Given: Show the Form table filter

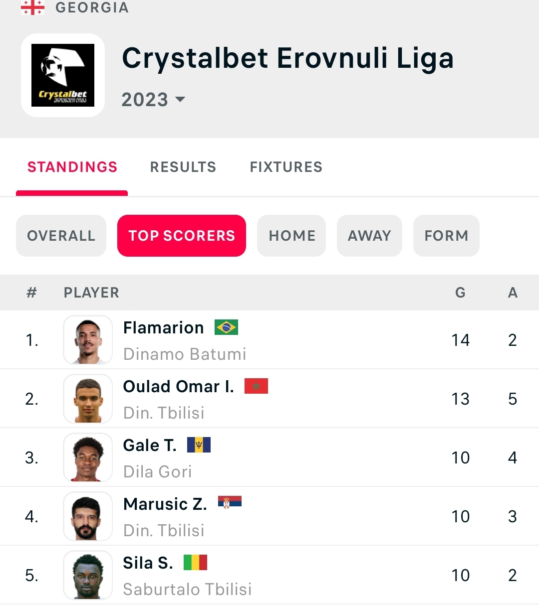Looking at the screenshot, I should [x=446, y=236].
